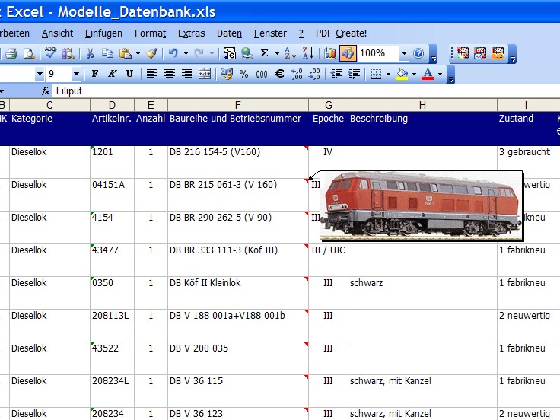The height and width of the screenshot is (420, 560).
Task: Open the Daten menu
Action: [x=229, y=33]
